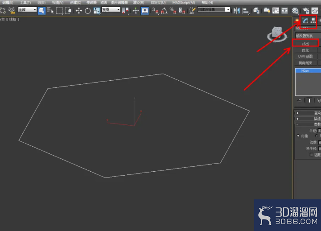Viewport: 321px width, 231px height.
Task: Activate the Select and Move tool
Action: point(78,11)
